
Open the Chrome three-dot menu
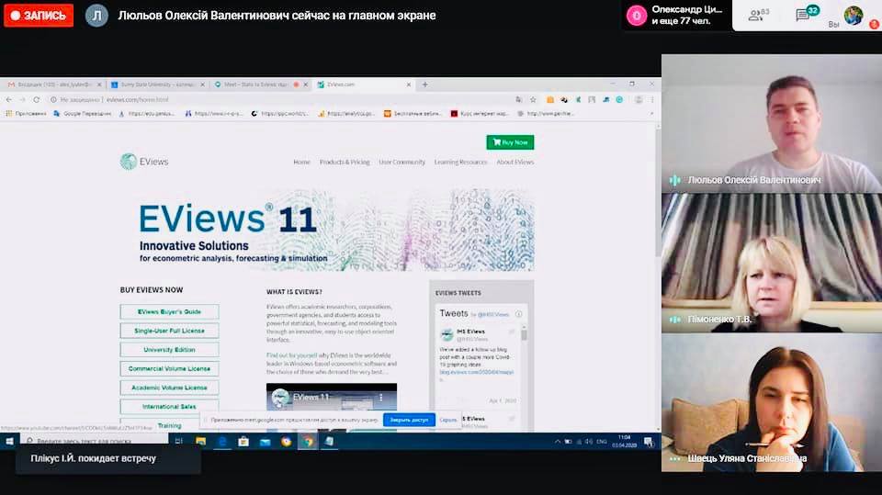tap(652, 99)
